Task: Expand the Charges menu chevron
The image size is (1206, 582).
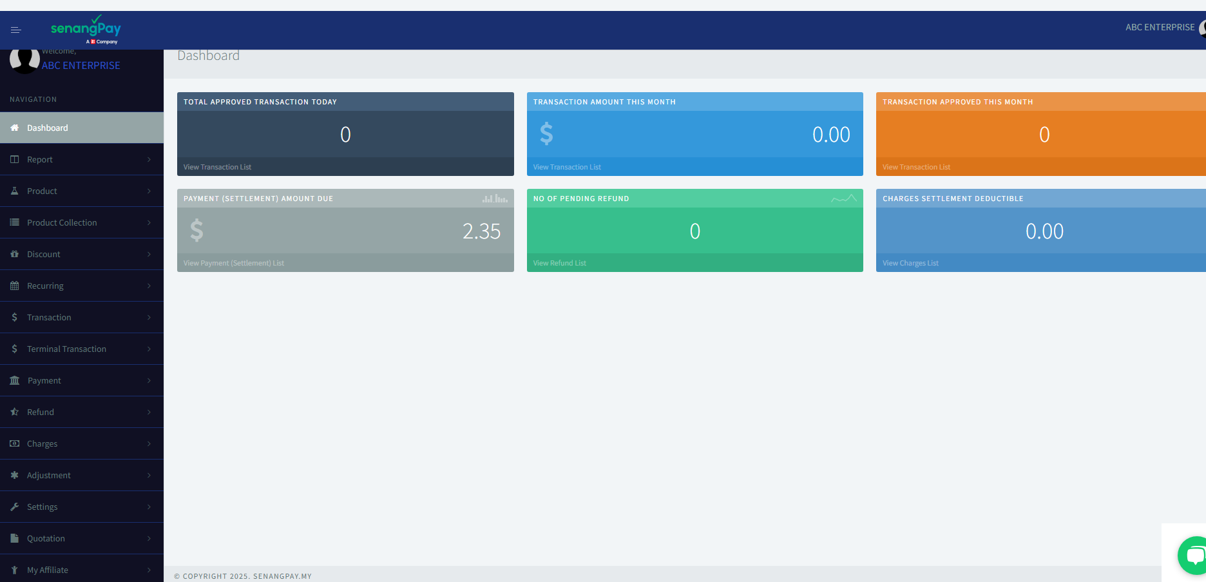Action: pos(149,443)
